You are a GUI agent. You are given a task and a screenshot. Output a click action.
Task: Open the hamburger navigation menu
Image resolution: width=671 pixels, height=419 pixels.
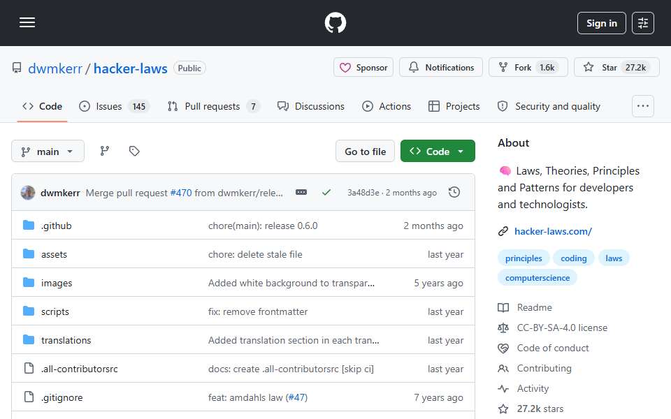coord(27,22)
